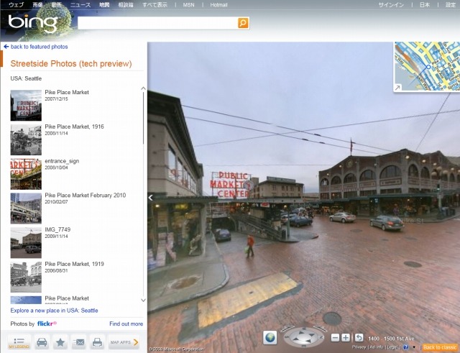Image resolution: width=460 pixels, height=353 pixels.
Task: Zoom in with the plus button
Action: (x=346, y=338)
